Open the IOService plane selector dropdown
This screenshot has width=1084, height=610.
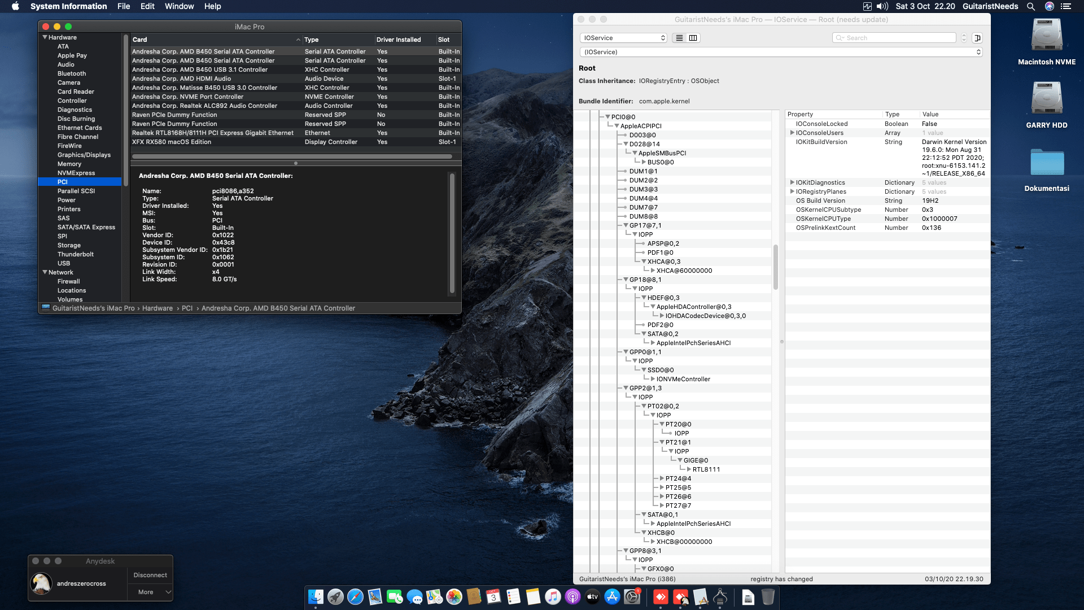click(x=623, y=37)
